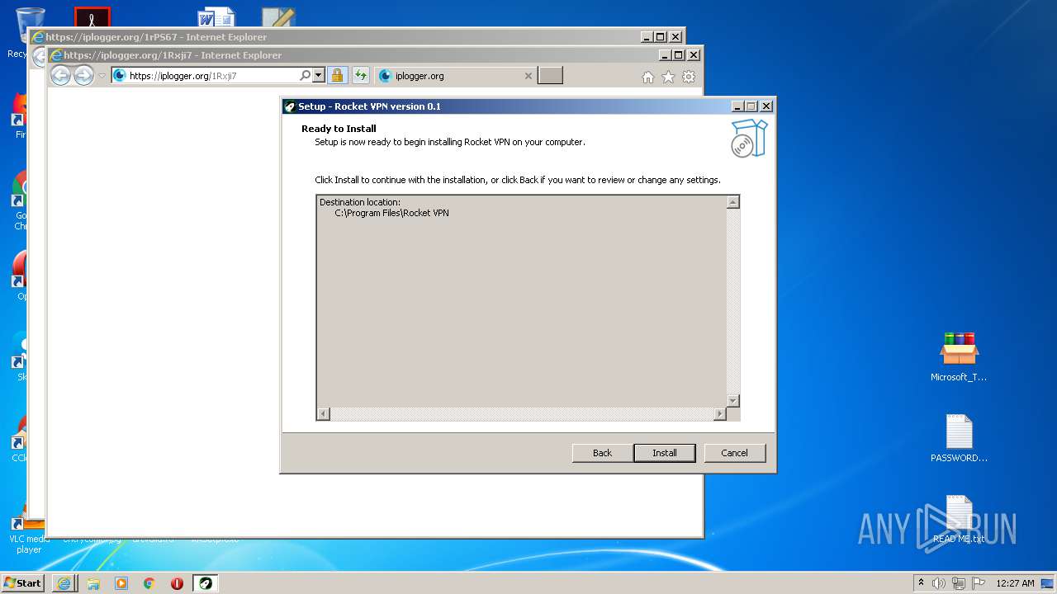Screen dimensions: 1057x594
Task: Select the Adobe Reader desktop icon
Action: point(92,17)
